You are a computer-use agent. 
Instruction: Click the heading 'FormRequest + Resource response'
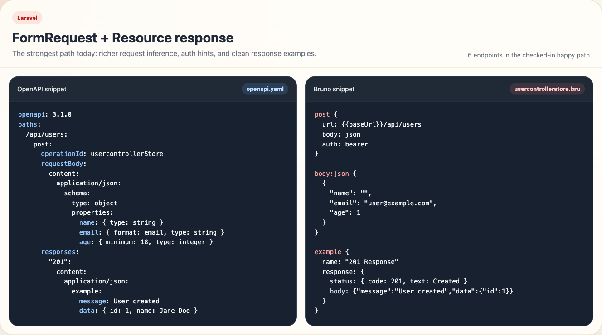(123, 38)
